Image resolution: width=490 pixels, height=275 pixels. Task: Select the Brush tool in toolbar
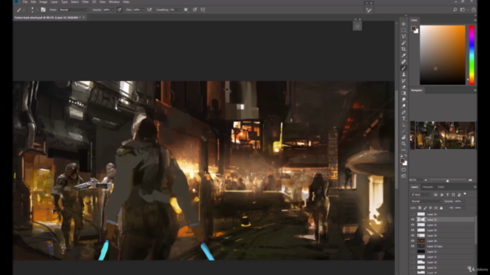click(x=403, y=68)
